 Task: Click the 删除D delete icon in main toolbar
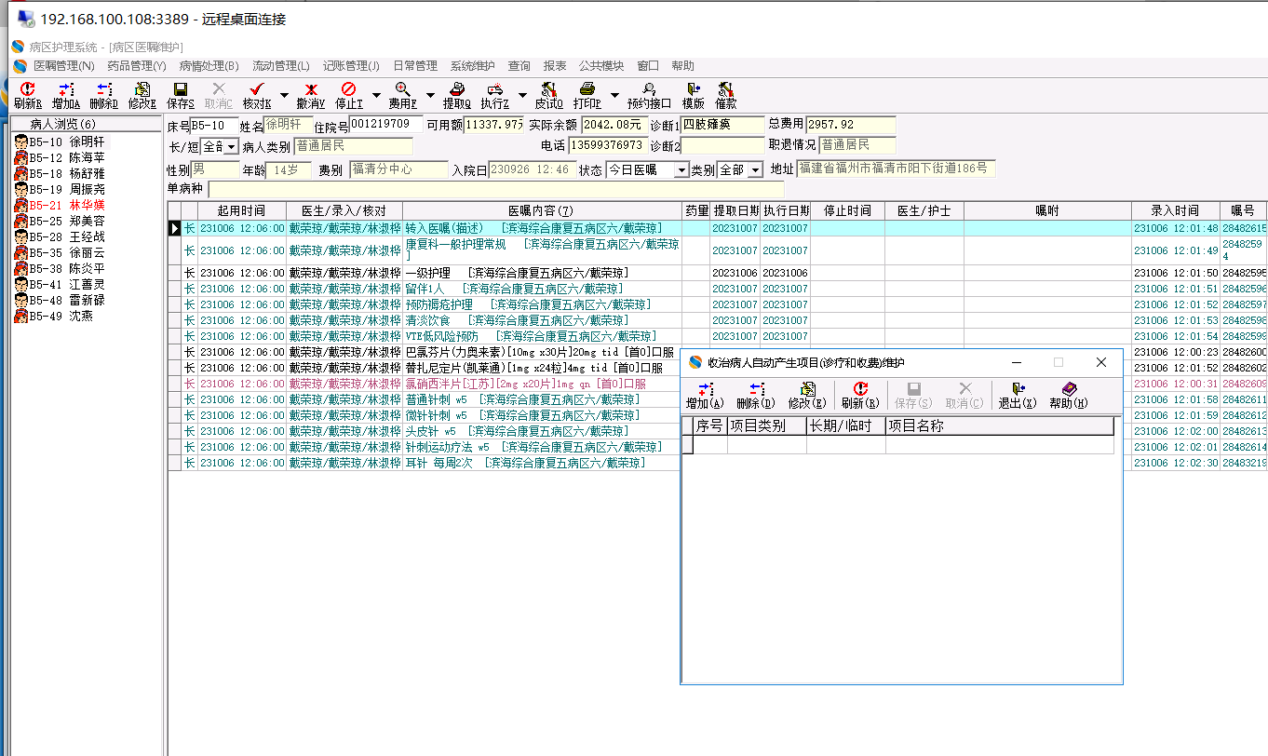tap(103, 88)
